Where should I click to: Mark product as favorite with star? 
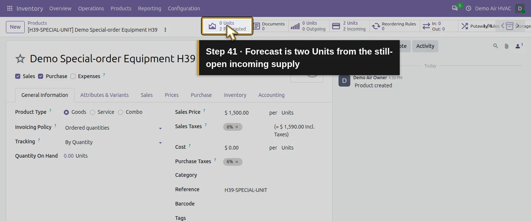click(x=20, y=59)
